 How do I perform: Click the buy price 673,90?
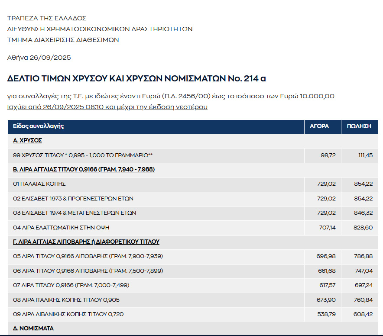tap(326, 300)
